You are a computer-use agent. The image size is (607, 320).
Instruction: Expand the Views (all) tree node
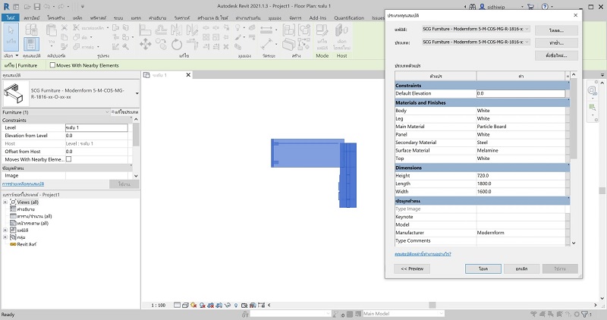pos(5,202)
